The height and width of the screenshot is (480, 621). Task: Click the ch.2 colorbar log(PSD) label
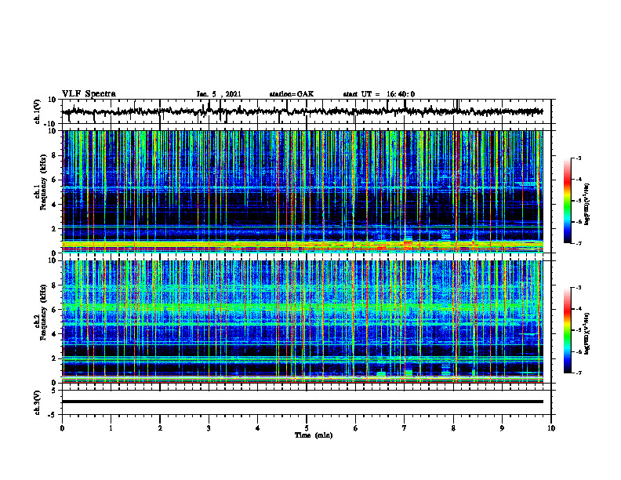(x=587, y=333)
